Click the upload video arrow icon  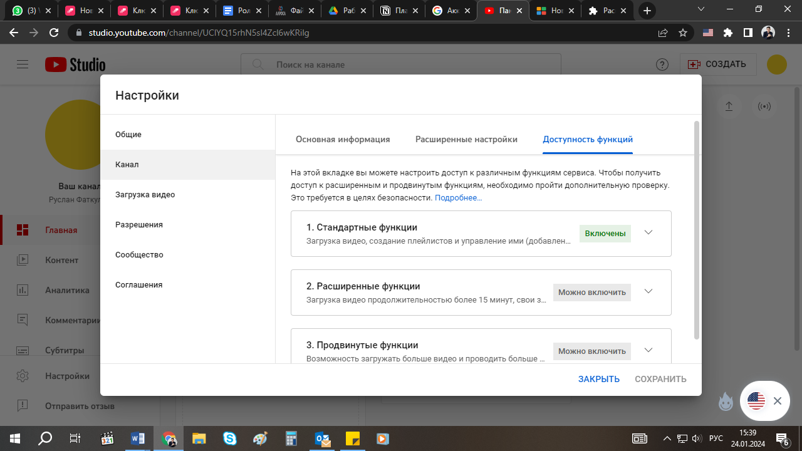click(x=729, y=106)
